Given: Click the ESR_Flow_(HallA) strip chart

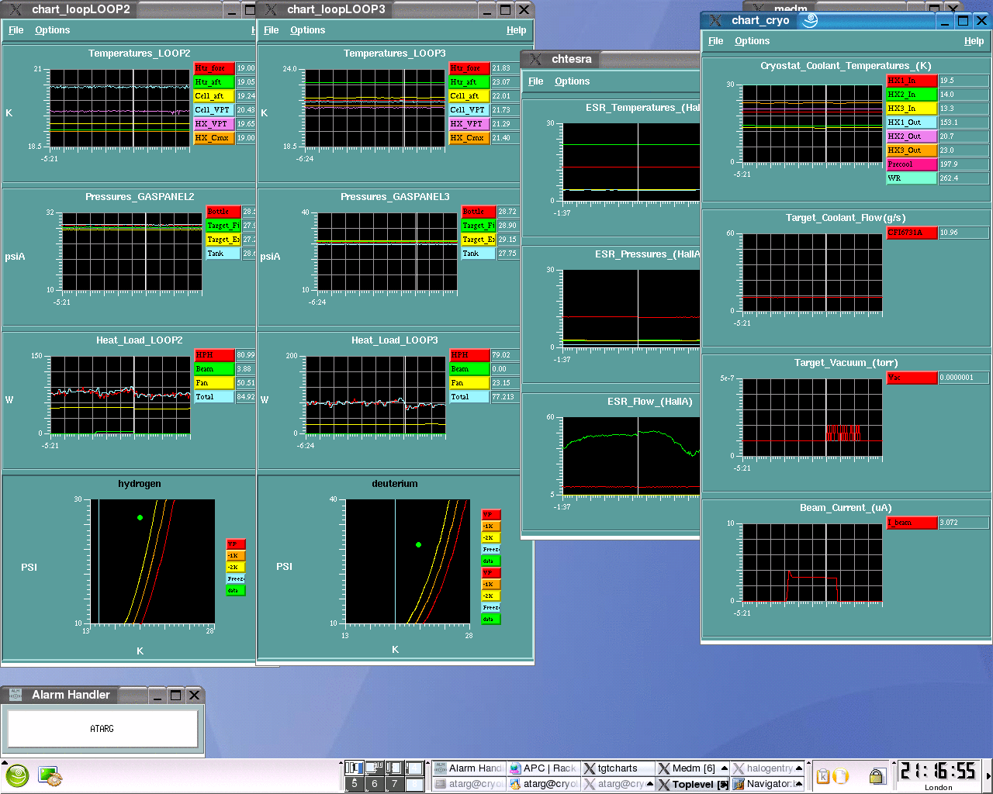Looking at the screenshot, I should click(631, 456).
